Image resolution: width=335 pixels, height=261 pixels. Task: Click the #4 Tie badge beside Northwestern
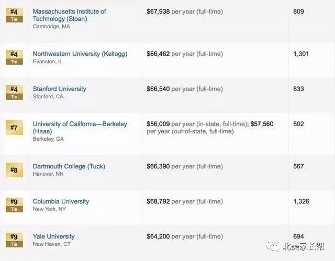tap(14, 58)
